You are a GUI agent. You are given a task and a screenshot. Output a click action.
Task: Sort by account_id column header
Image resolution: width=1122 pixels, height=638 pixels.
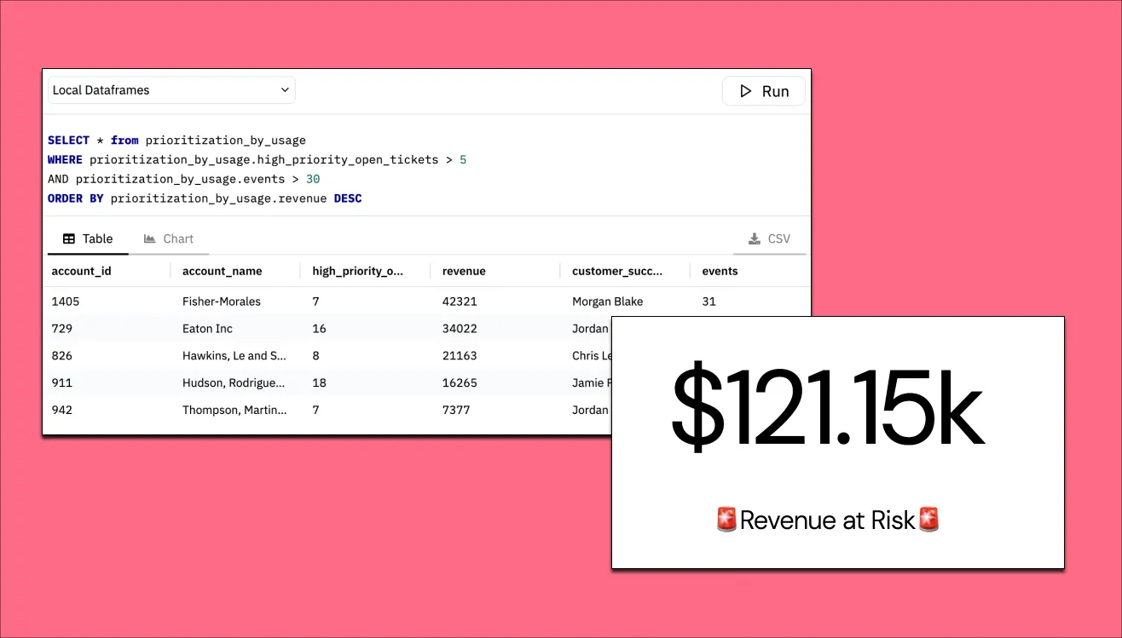[x=82, y=271]
